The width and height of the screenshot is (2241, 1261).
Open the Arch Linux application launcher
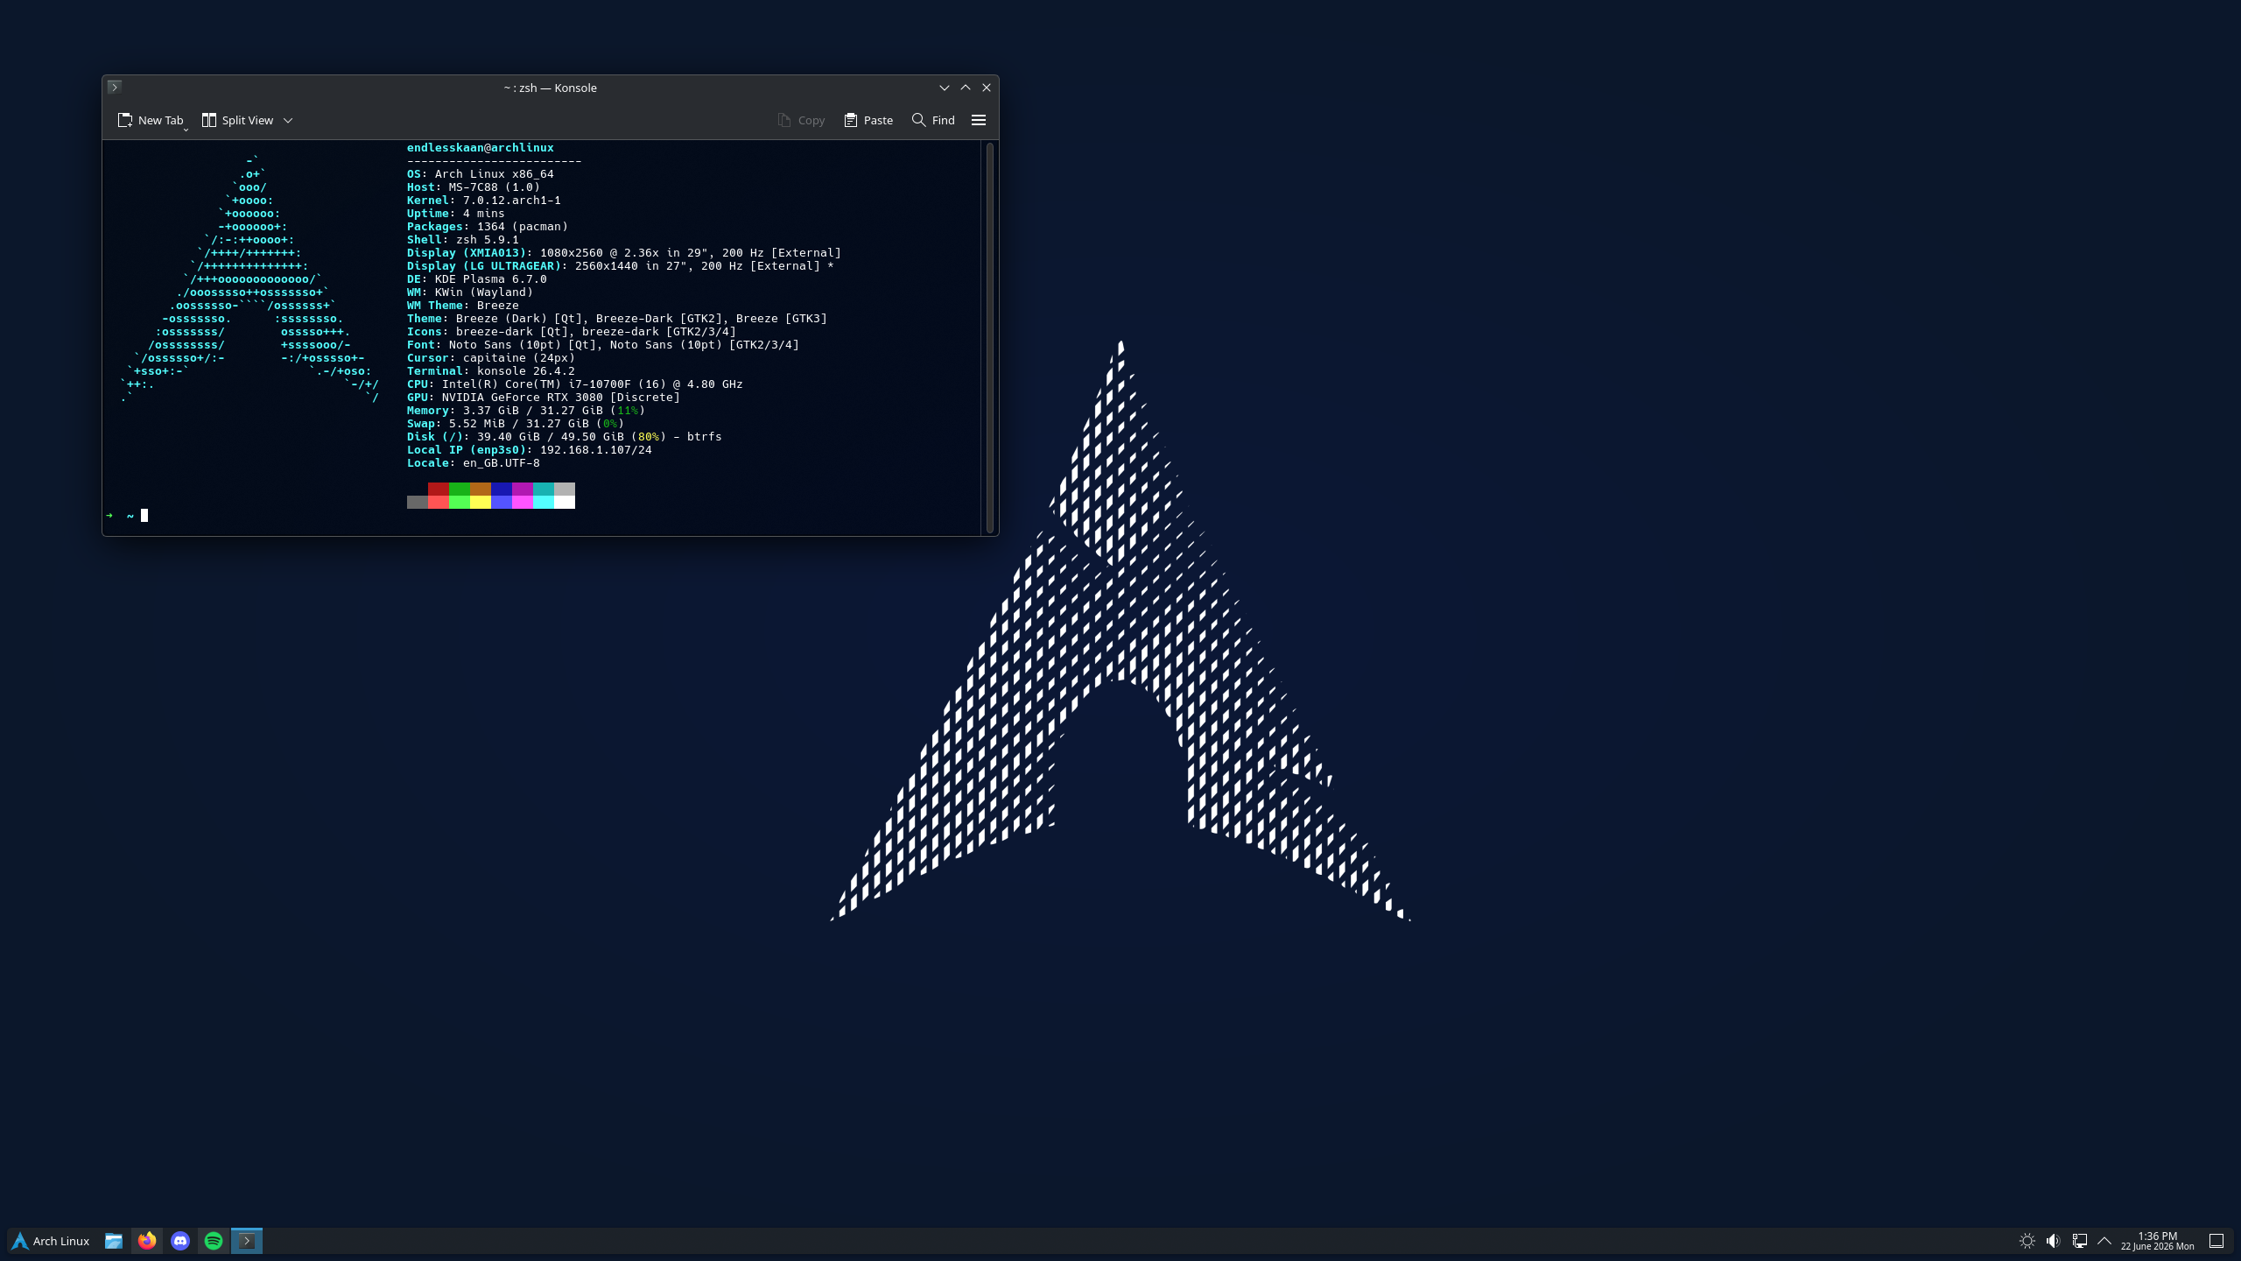[x=51, y=1241]
